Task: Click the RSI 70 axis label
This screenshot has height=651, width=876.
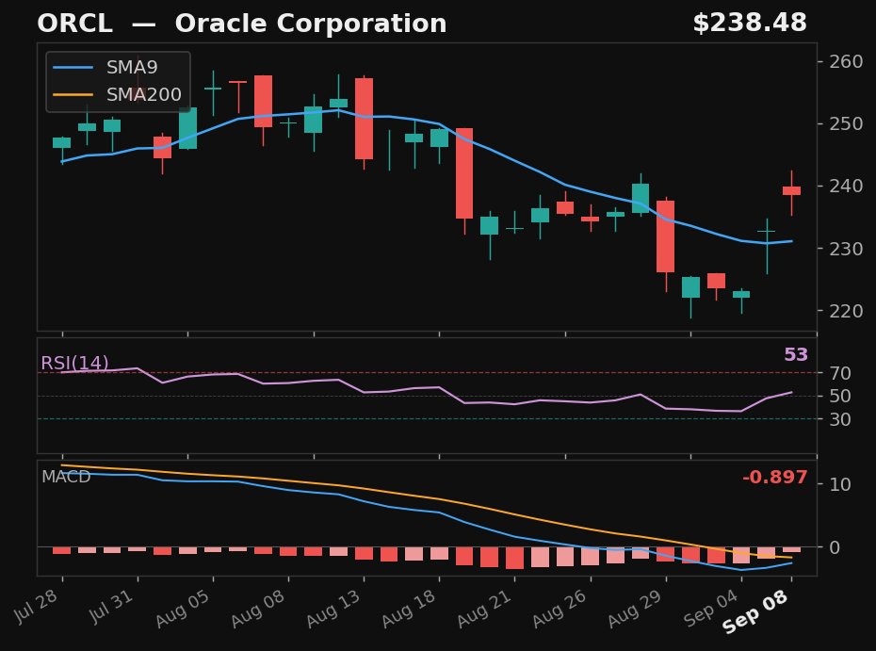Action: [839, 373]
